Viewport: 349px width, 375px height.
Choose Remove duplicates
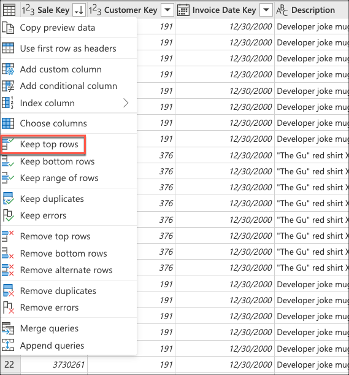[69, 290]
